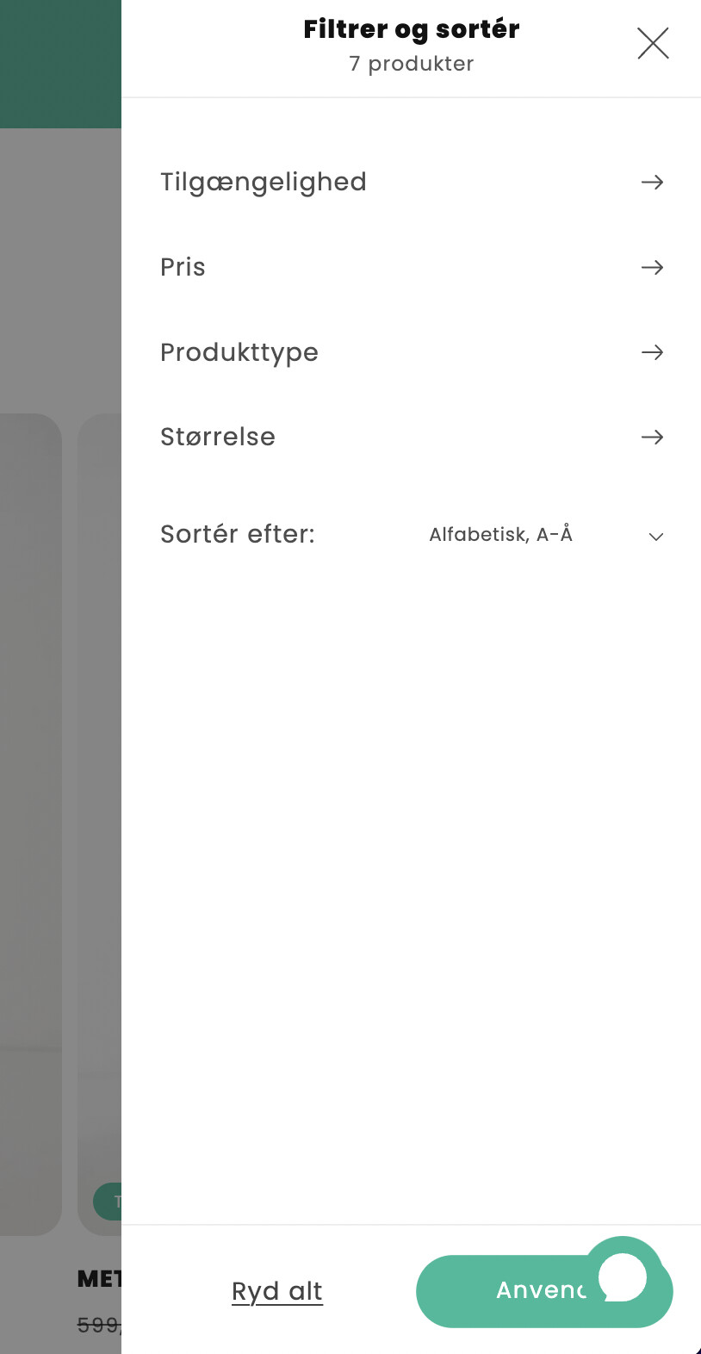Open the chat bubble widget

[x=623, y=1276]
